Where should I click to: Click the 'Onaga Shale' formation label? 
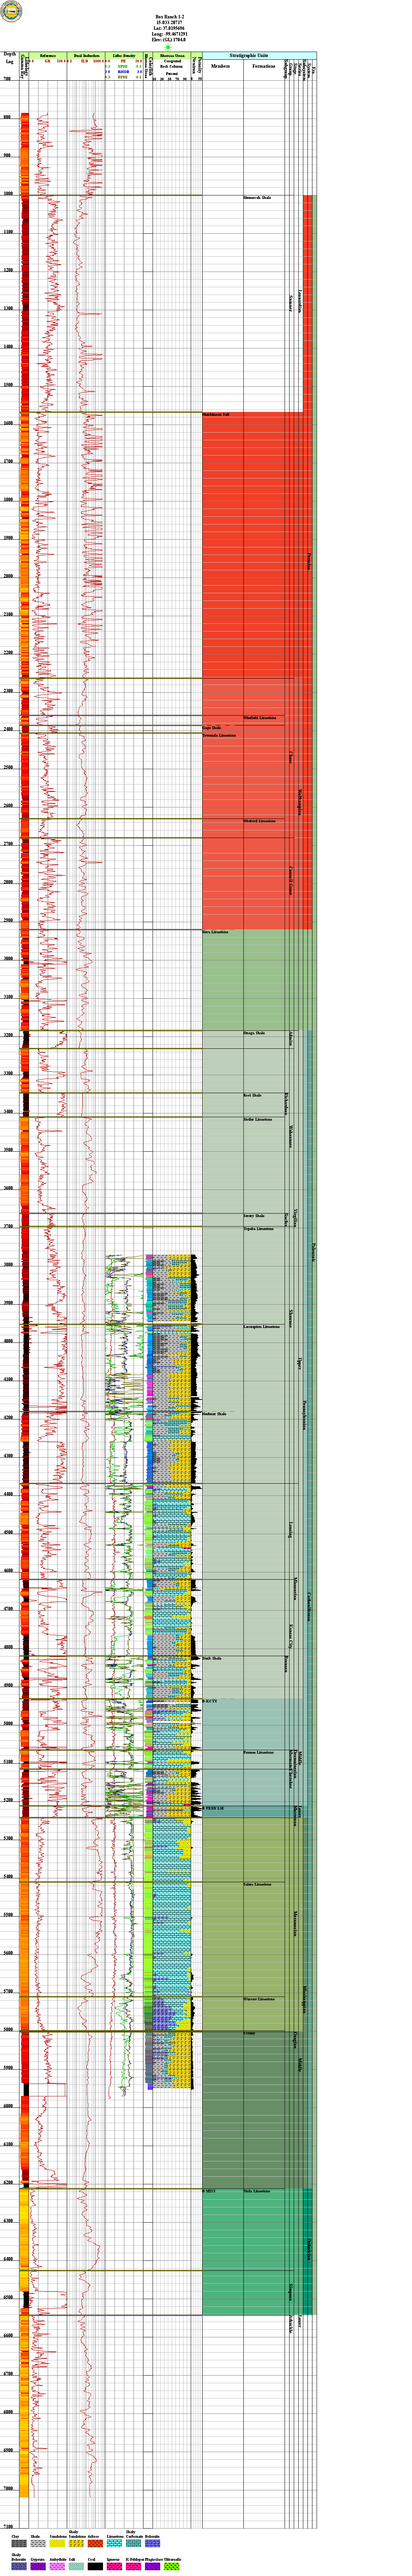tap(254, 1033)
